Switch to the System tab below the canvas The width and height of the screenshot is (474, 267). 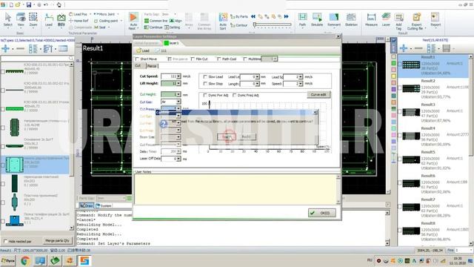click(x=104, y=205)
